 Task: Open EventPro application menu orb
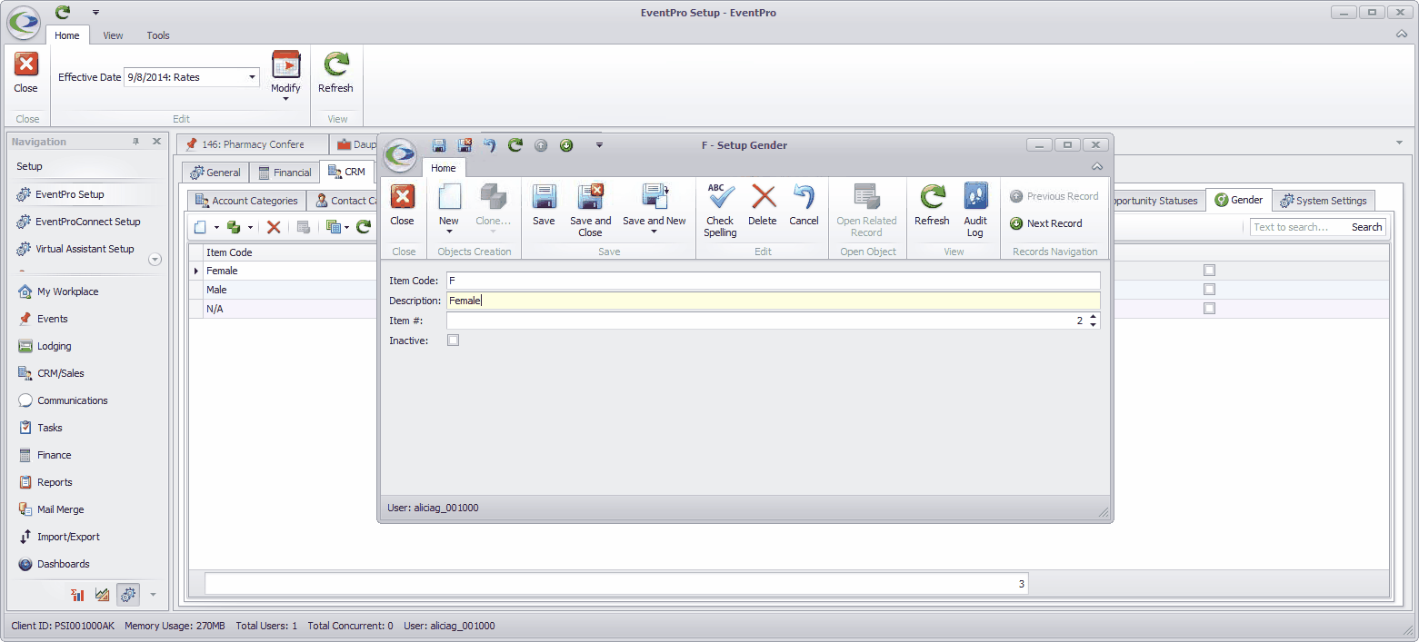(x=23, y=23)
